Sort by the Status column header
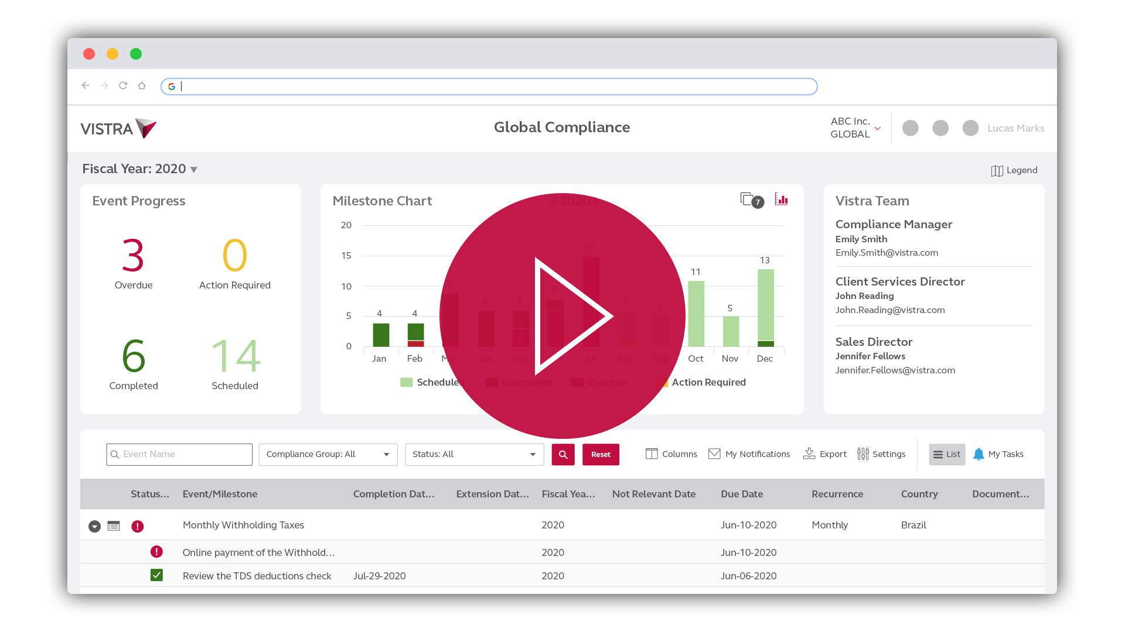The width and height of the screenshot is (1125, 632). pyautogui.click(x=150, y=494)
